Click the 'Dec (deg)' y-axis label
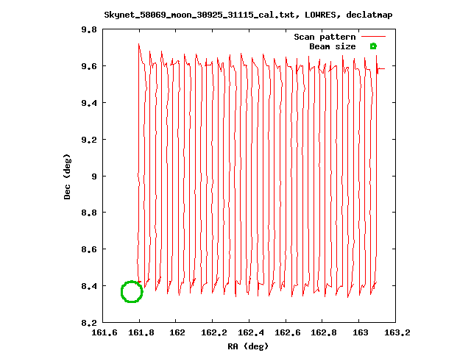This screenshot has width=471, height=353. click(x=67, y=176)
